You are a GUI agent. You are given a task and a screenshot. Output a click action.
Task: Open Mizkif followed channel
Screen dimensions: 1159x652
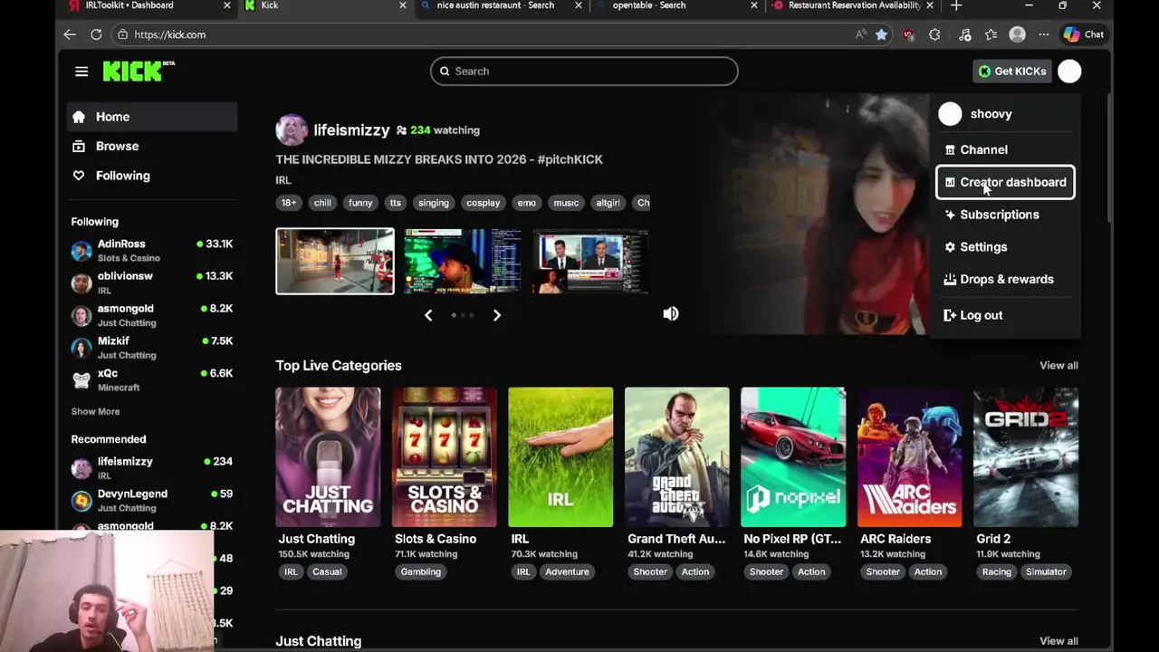152,348
